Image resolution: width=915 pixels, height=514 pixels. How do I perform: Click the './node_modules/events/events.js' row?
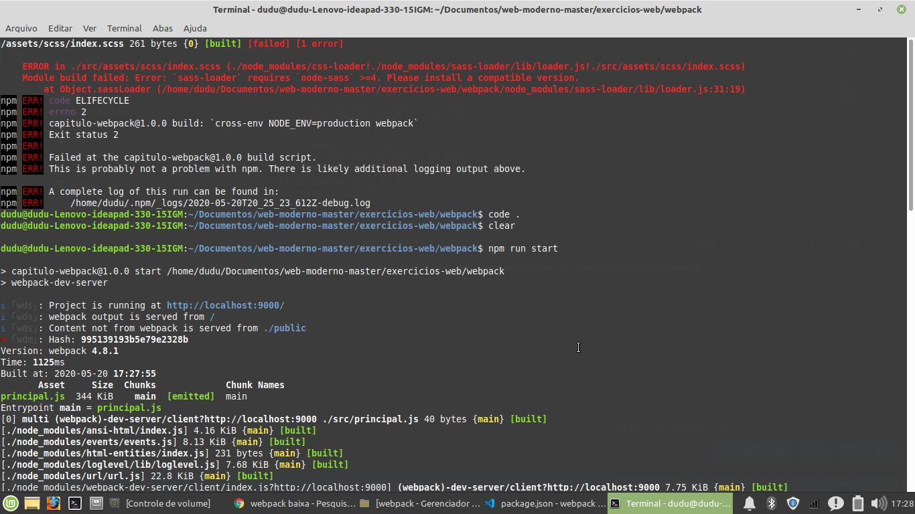point(153,442)
